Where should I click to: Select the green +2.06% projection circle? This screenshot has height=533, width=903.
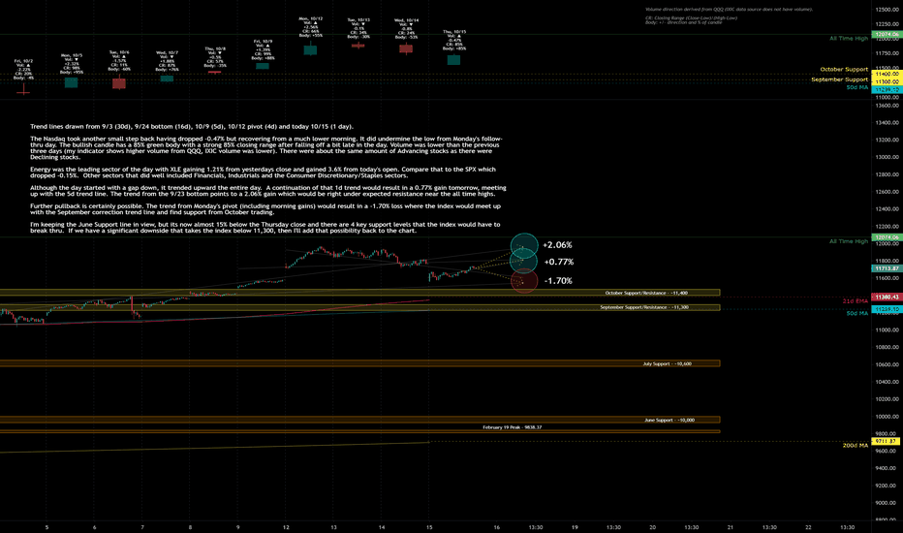[524, 245]
